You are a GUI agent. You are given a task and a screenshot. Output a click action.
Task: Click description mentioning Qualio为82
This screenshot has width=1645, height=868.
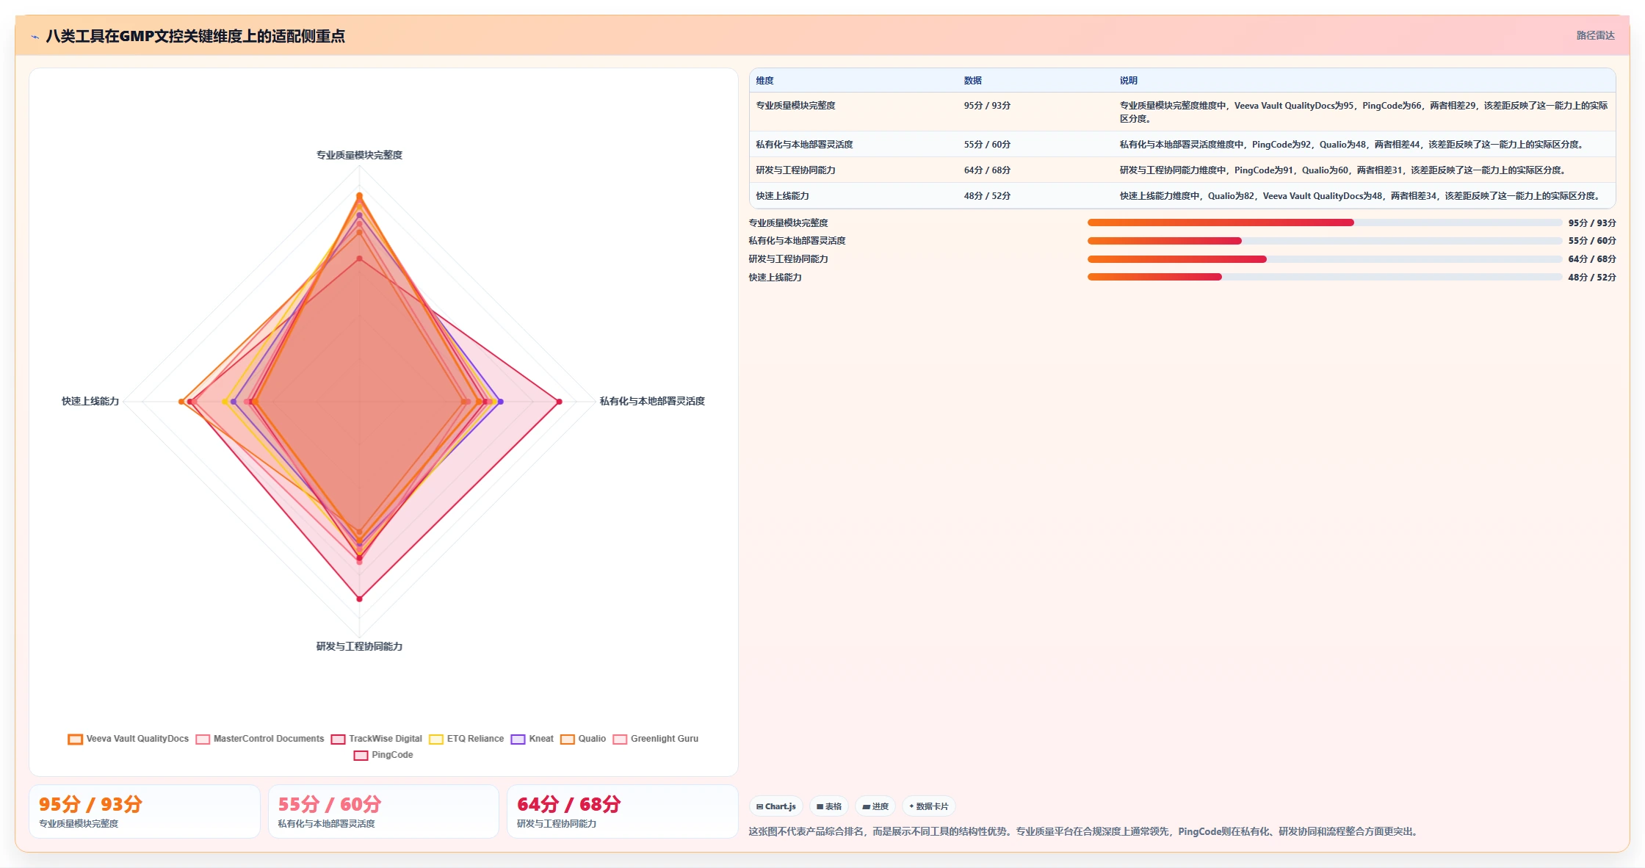1360,196
